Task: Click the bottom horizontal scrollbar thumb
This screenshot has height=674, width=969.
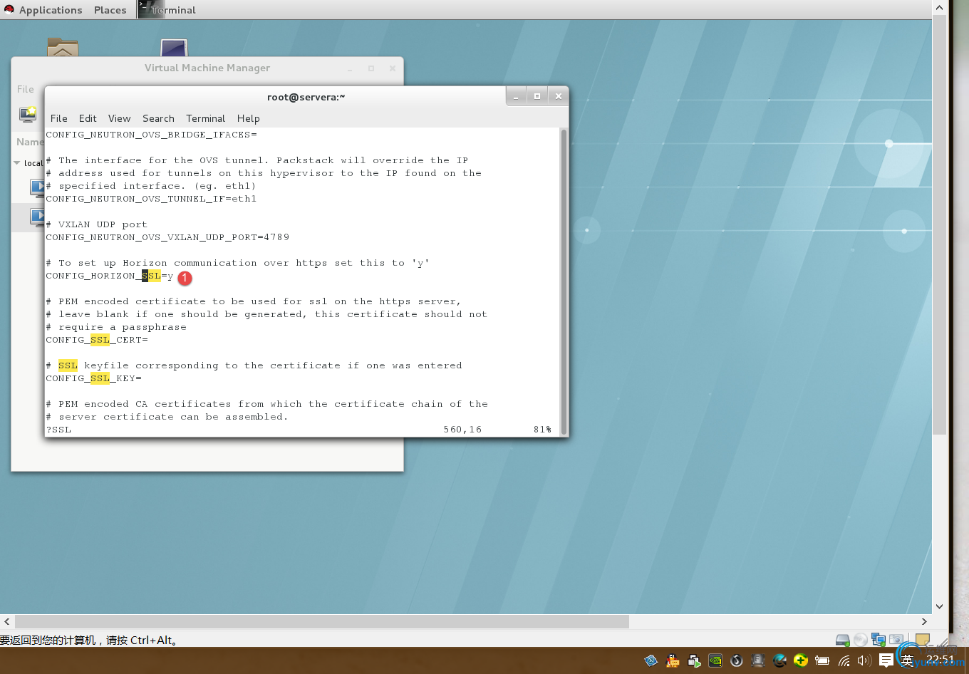Action: (x=322, y=621)
